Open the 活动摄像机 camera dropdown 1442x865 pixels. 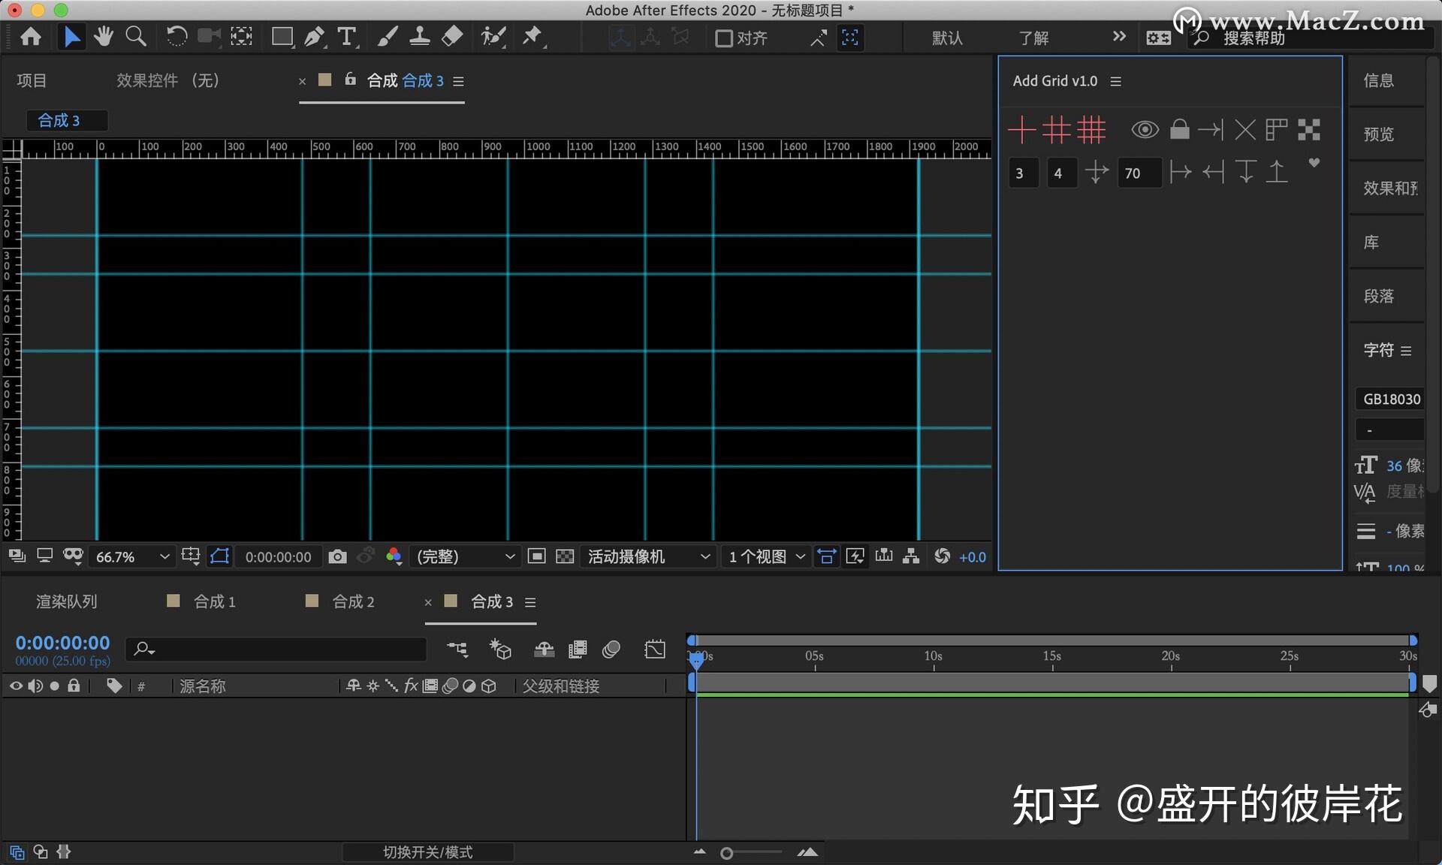point(647,556)
